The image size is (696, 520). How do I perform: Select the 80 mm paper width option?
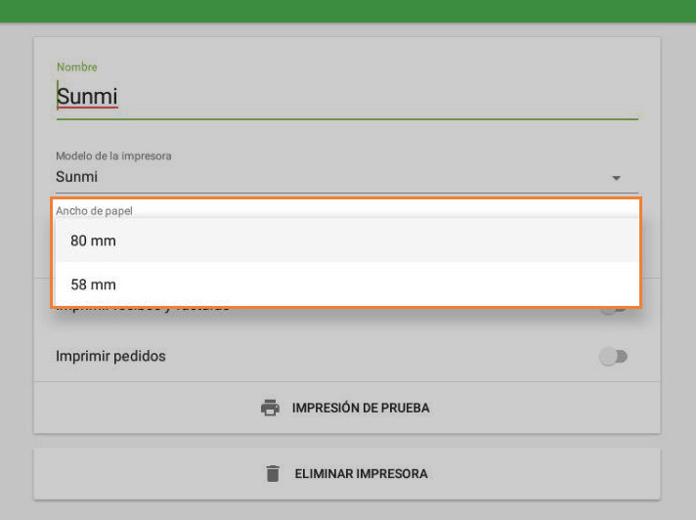pyautogui.click(x=347, y=240)
